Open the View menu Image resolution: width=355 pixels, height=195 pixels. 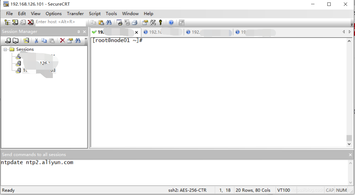[x=35, y=13]
